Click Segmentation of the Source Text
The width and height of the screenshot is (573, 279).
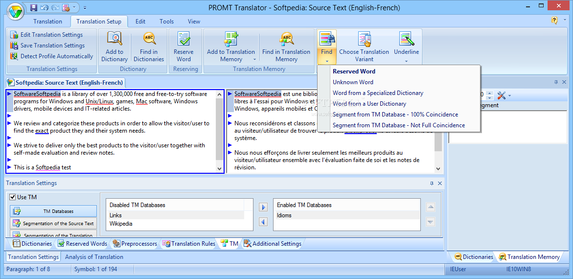click(x=53, y=223)
